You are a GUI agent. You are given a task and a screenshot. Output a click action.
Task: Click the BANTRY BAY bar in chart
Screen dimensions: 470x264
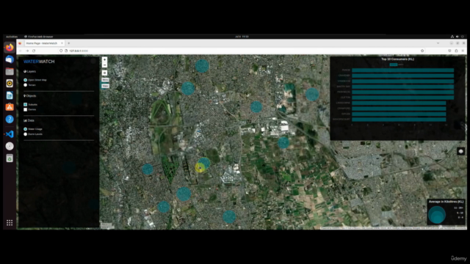click(x=403, y=87)
